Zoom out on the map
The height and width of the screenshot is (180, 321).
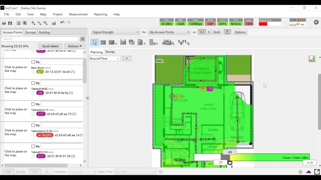click(x=39, y=23)
